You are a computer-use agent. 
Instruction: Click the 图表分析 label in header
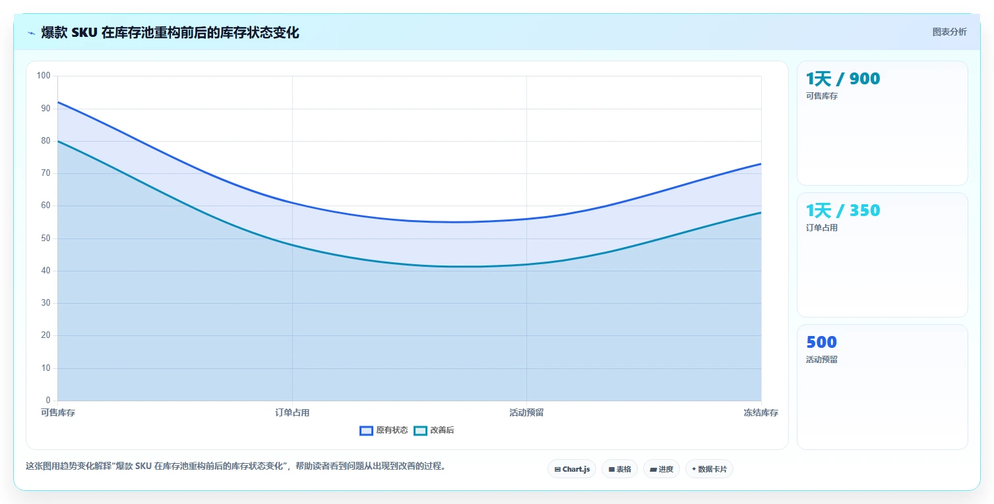click(x=949, y=32)
